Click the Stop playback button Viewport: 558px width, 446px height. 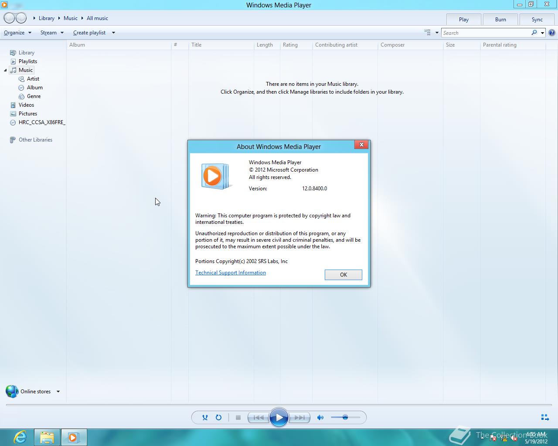point(238,417)
